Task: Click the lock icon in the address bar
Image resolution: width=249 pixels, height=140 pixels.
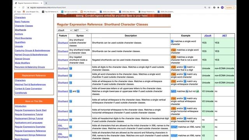Action: 28,7
